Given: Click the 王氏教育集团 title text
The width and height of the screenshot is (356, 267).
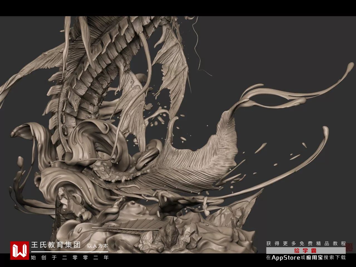Looking at the screenshot, I should pos(56,245).
